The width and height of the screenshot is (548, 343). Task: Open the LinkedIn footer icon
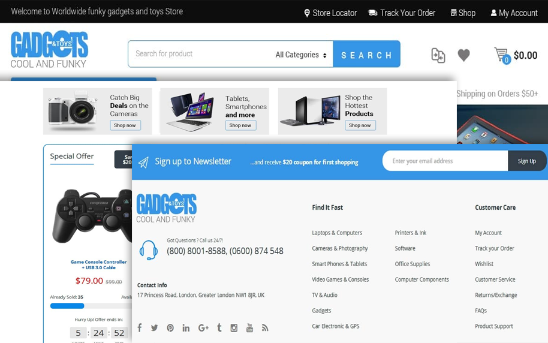coord(186,327)
